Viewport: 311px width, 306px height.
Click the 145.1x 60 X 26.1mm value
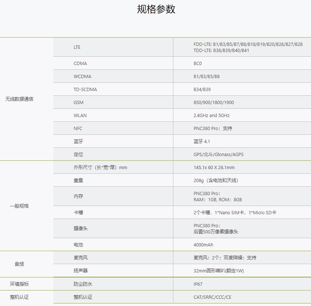[214, 167]
